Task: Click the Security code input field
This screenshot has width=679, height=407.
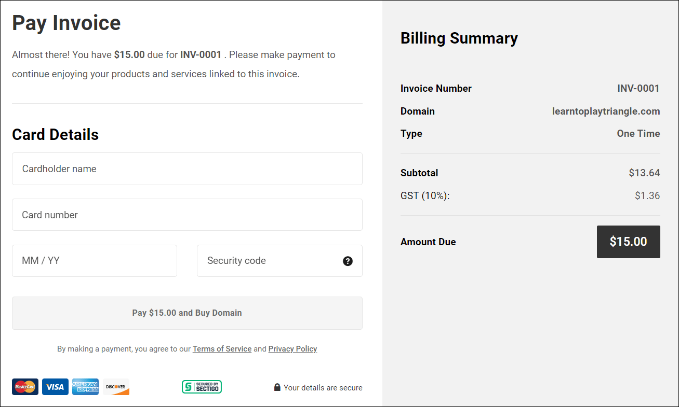Action: tap(270, 260)
